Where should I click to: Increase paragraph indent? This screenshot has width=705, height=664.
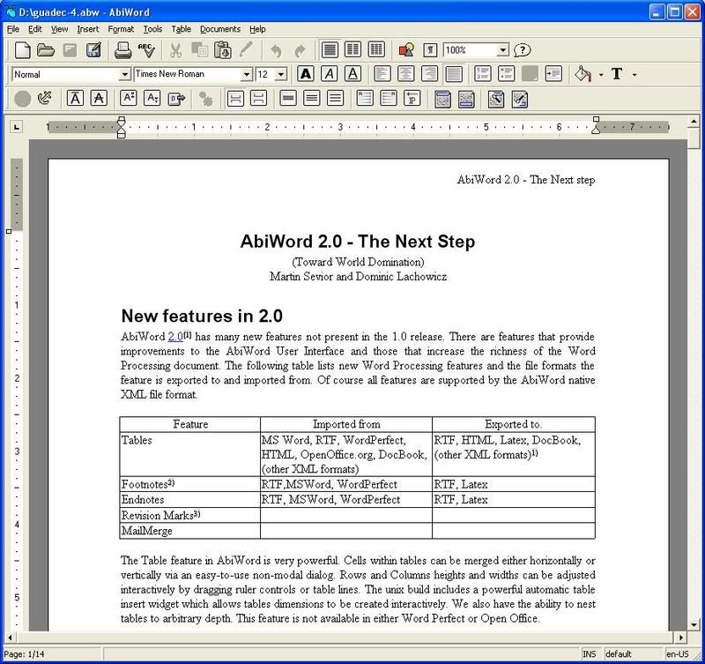(553, 74)
